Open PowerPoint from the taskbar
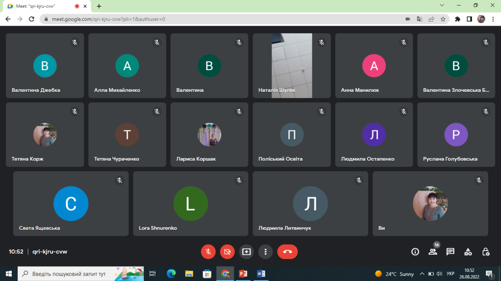 click(x=243, y=274)
